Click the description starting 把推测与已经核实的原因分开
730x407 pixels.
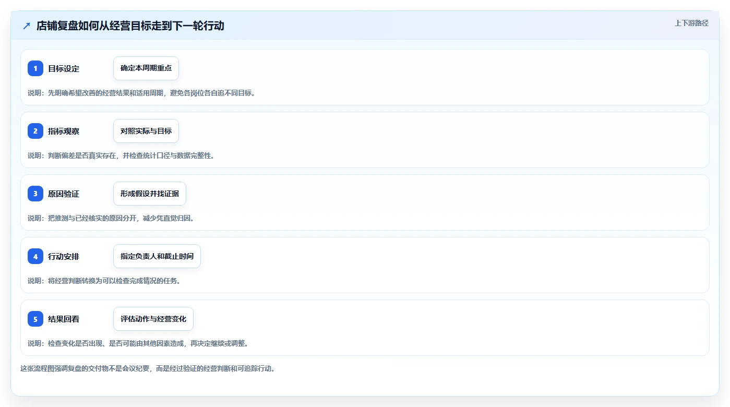coord(111,218)
